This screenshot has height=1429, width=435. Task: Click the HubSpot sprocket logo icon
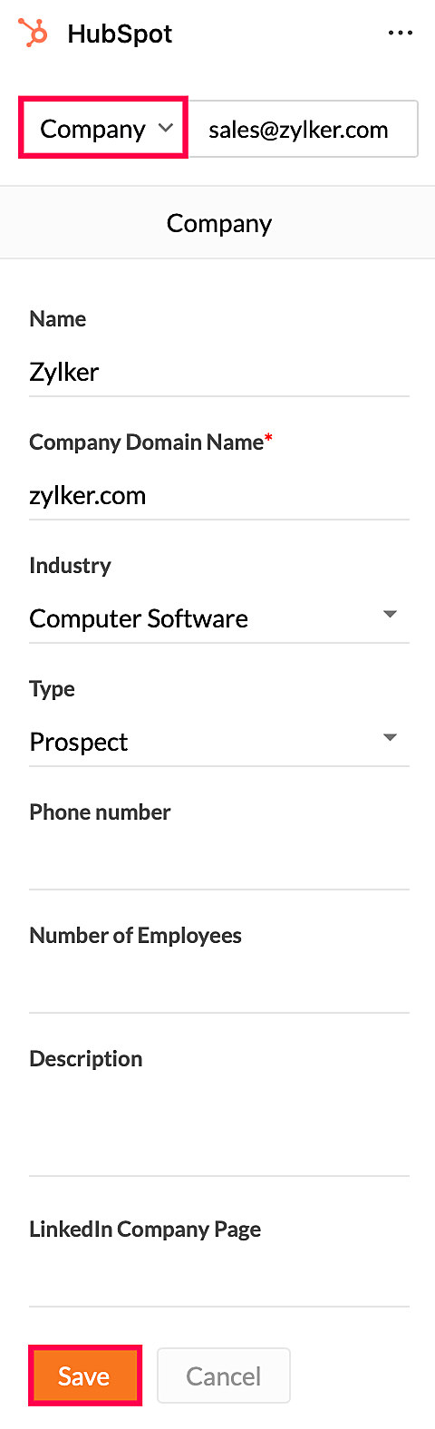pyautogui.click(x=34, y=34)
